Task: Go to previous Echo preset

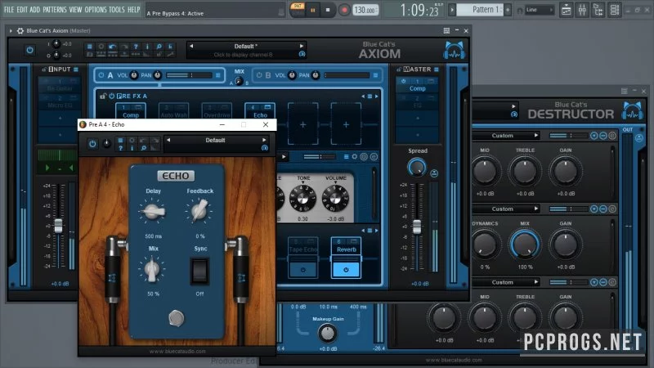Action: pos(168,140)
